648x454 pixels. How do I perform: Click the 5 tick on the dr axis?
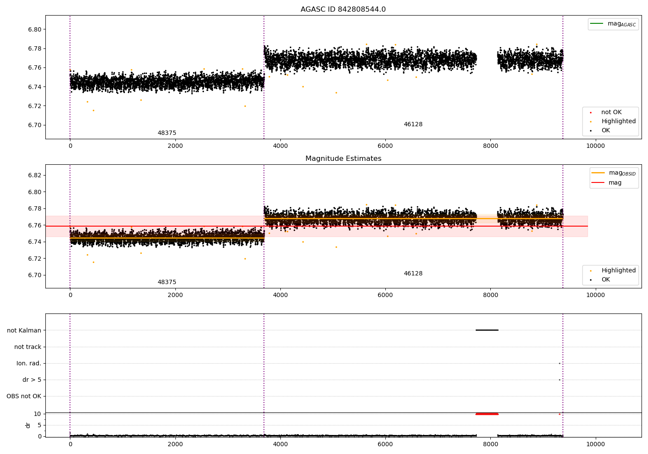coord(40,425)
